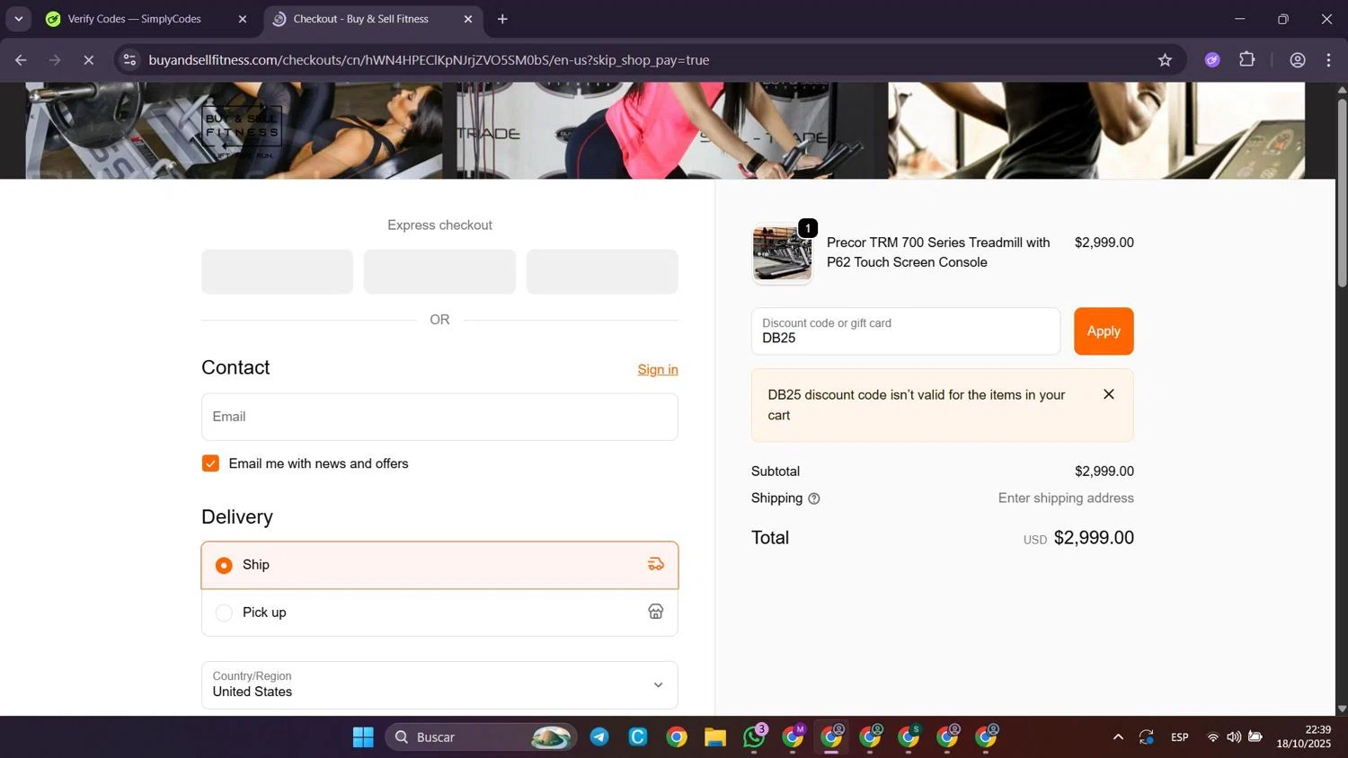Image resolution: width=1348 pixels, height=758 pixels.
Task: Click the Discount code or gift card field
Action: click(x=906, y=331)
